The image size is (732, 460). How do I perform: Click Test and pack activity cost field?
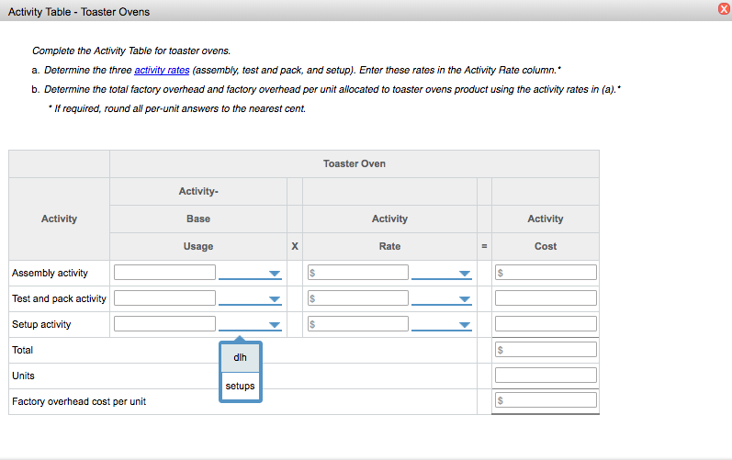point(546,298)
